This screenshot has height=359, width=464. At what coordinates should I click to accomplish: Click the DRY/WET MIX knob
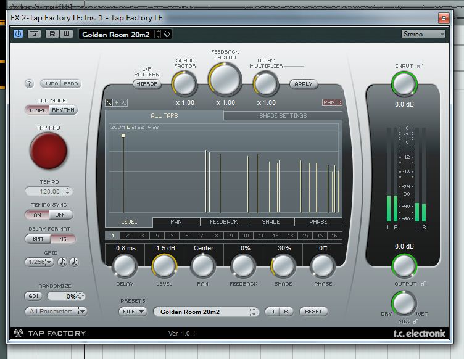point(404,303)
